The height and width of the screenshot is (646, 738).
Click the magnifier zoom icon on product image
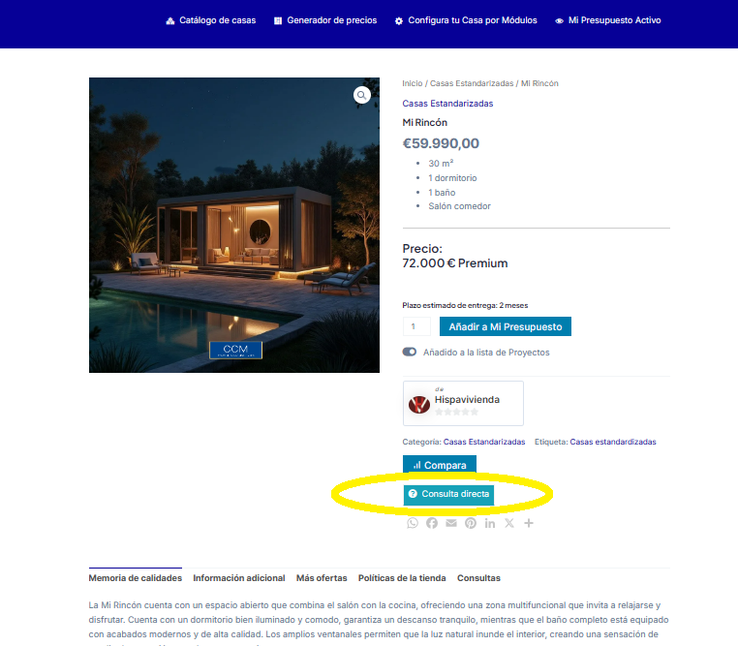(361, 95)
